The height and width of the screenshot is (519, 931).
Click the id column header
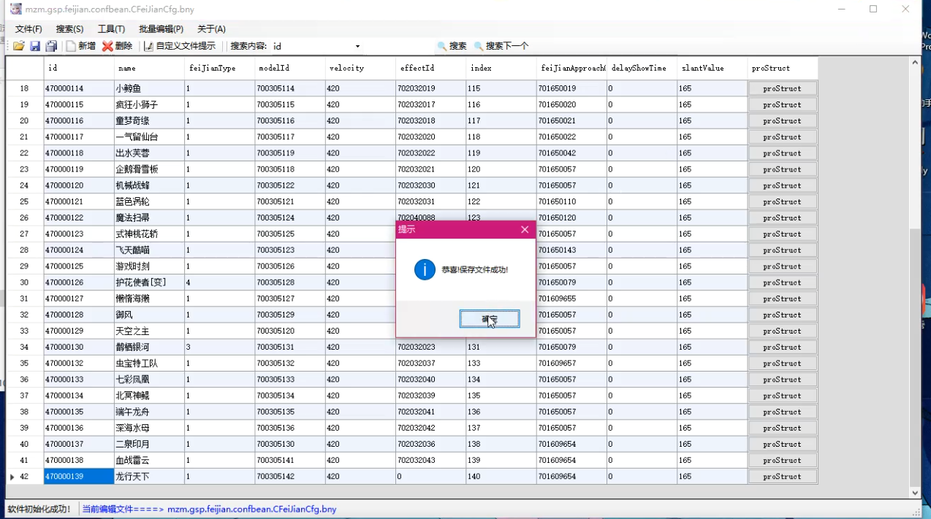tap(79, 68)
